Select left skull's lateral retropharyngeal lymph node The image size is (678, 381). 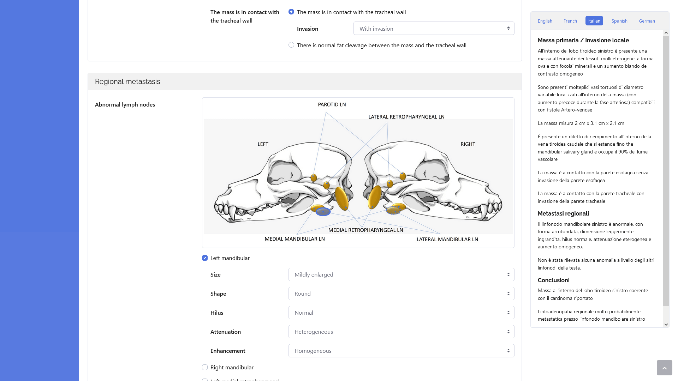[x=326, y=185]
